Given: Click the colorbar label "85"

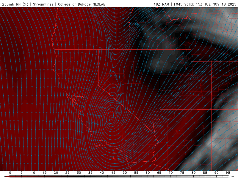Looking at the screenshot, I should (205, 173).
